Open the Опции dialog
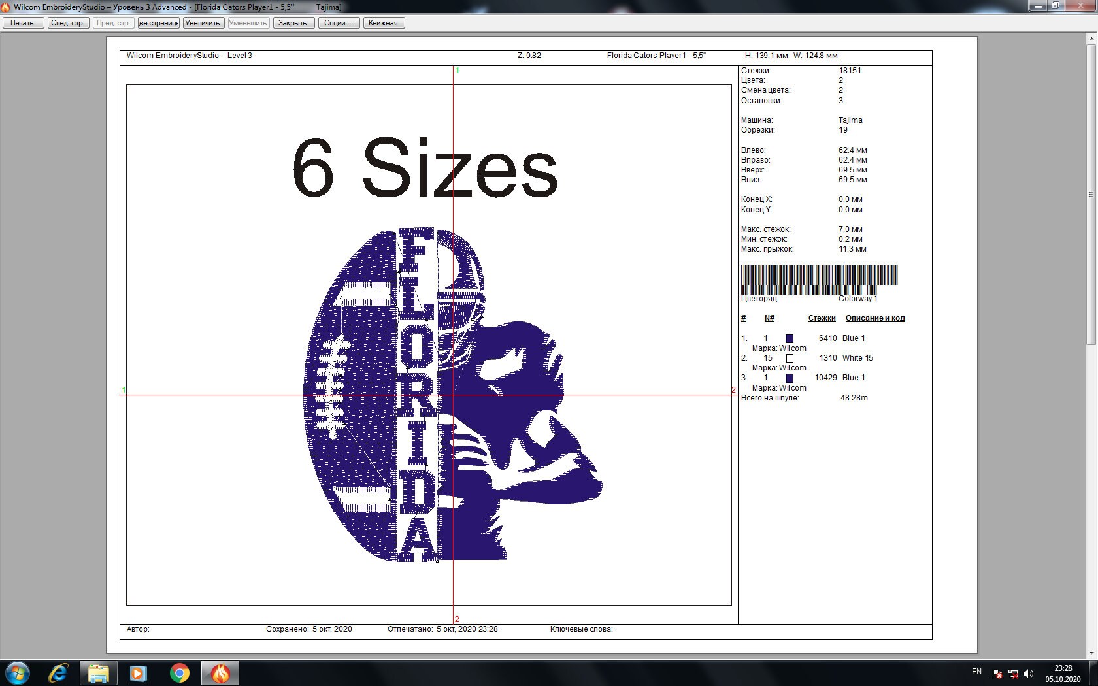Screen dimensions: 1098x686 click(338, 22)
